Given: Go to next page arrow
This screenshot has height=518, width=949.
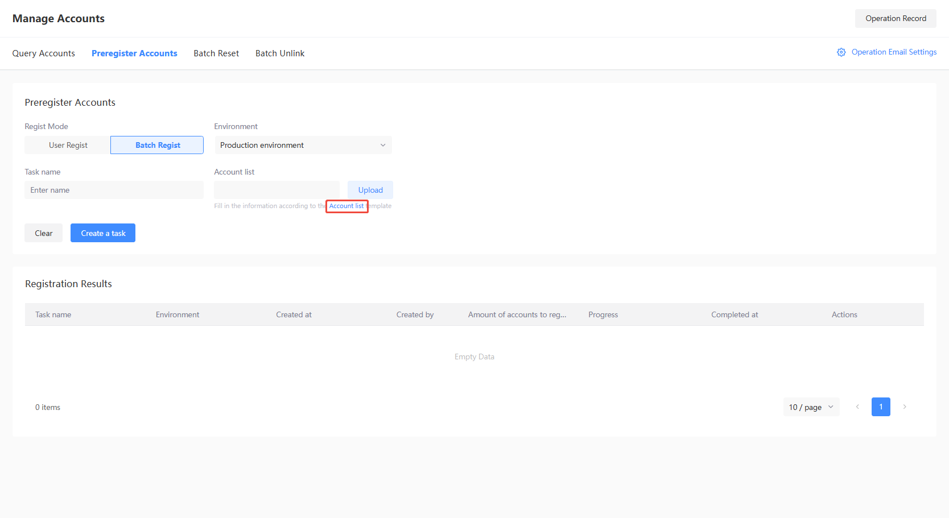Looking at the screenshot, I should point(905,407).
